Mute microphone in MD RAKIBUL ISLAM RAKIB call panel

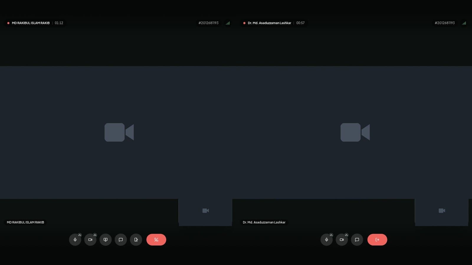[75, 240]
